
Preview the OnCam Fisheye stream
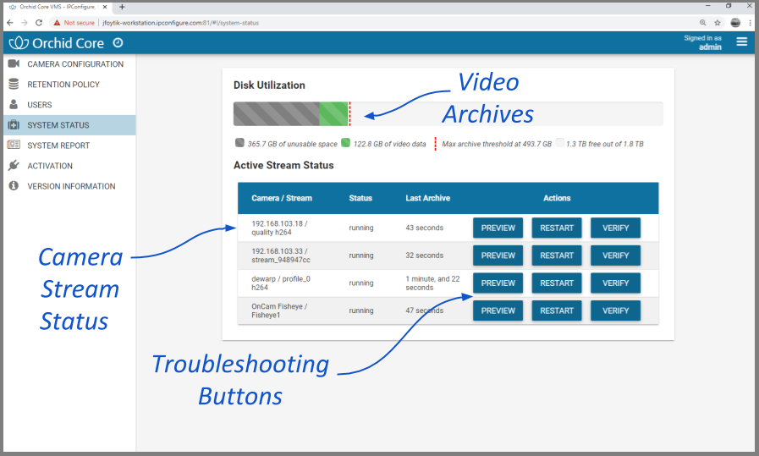(498, 310)
